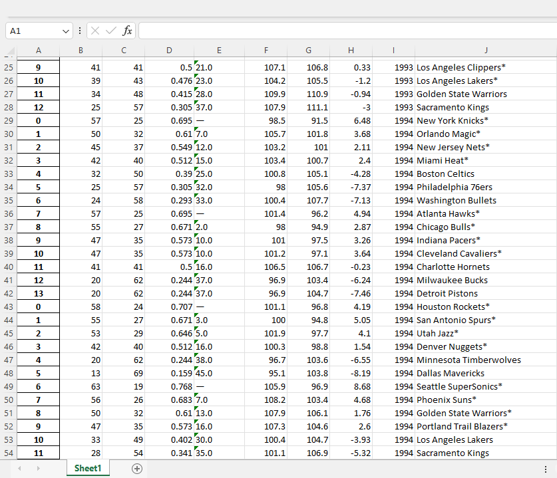This screenshot has width=557, height=478.
Task: Click the Phoenix Suns* cell
Action: (486, 400)
